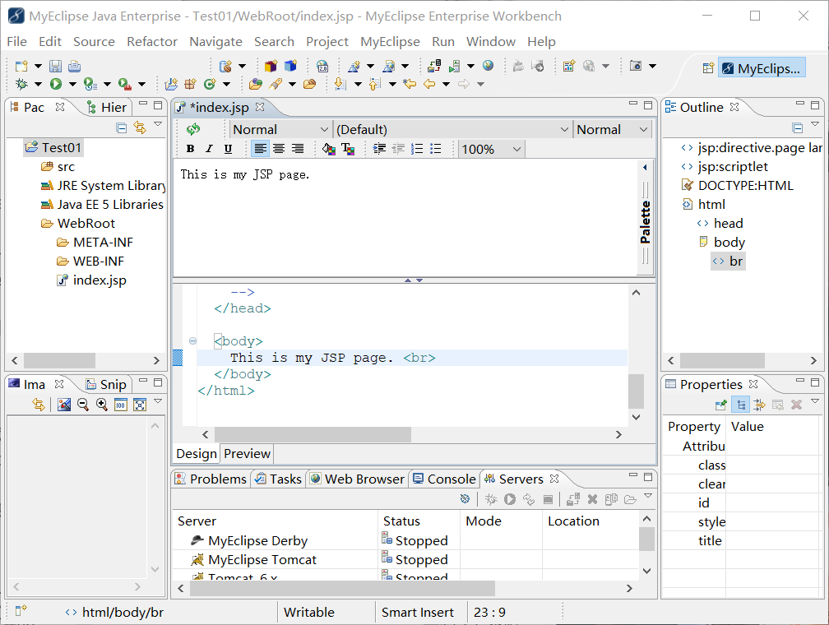Screen dimensions: 829x625
Task: Close the index.jsp editor tab
Action: (x=260, y=107)
